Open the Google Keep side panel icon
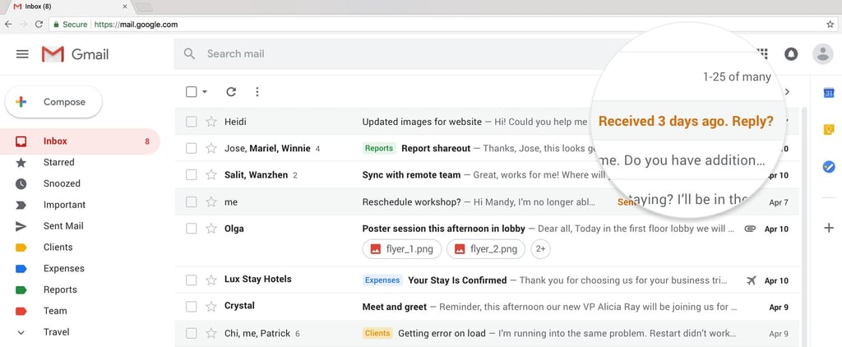The width and height of the screenshot is (842, 347). [x=829, y=129]
